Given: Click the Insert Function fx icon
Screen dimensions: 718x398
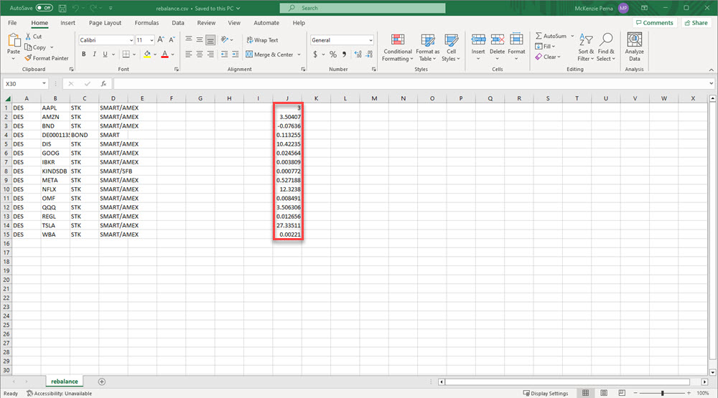Looking at the screenshot, I should point(103,84).
